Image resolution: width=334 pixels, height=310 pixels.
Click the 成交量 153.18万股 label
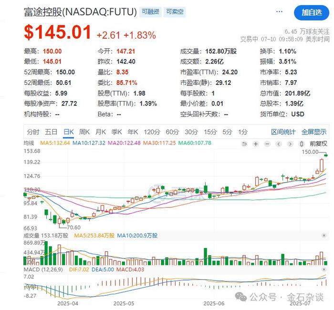tap(46, 236)
